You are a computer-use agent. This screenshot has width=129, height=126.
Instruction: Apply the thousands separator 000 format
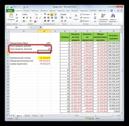[x=70, y=18]
